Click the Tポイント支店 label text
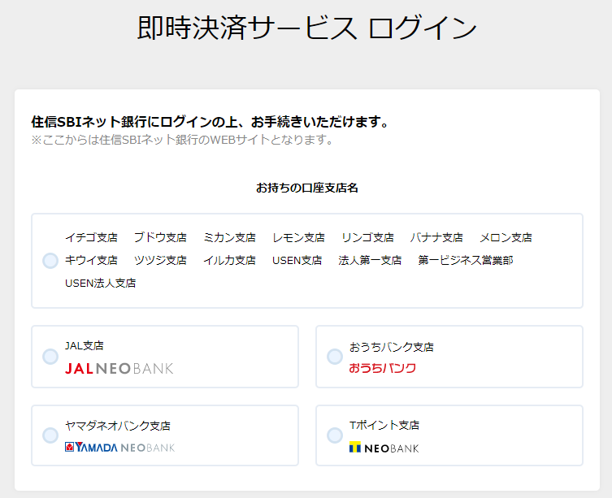Image resolution: width=612 pixels, height=498 pixels. [384, 425]
